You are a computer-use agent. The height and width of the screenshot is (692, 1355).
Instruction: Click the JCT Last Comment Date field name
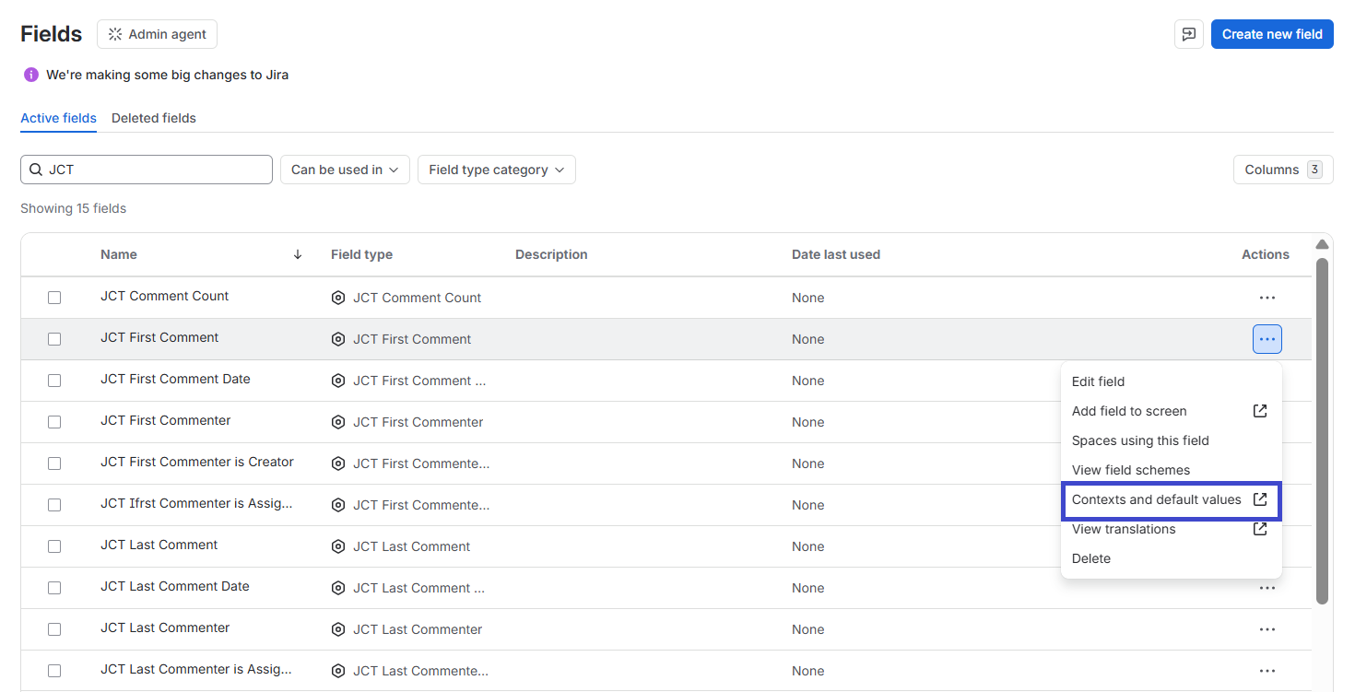175,586
